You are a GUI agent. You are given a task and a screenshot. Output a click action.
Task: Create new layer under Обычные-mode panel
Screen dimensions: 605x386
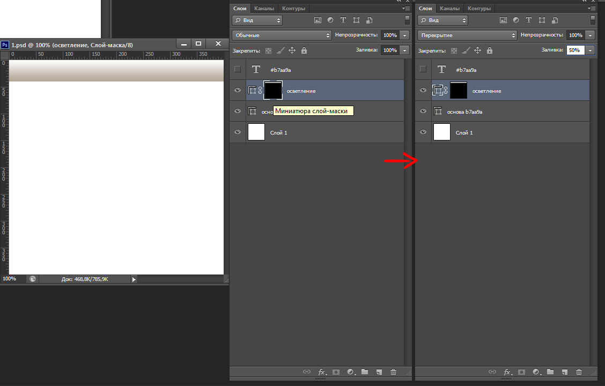(379, 372)
